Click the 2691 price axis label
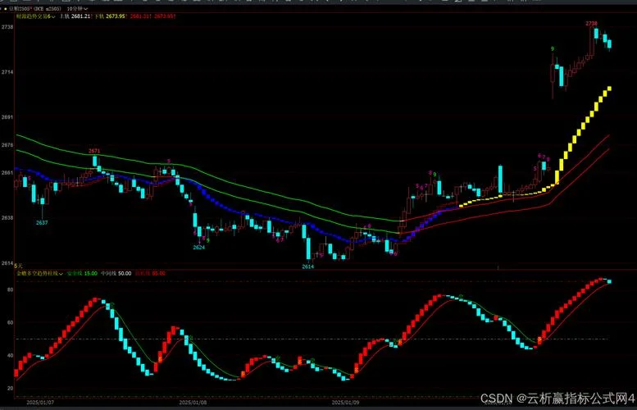This screenshot has height=410, width=637. tap(7, 117)
